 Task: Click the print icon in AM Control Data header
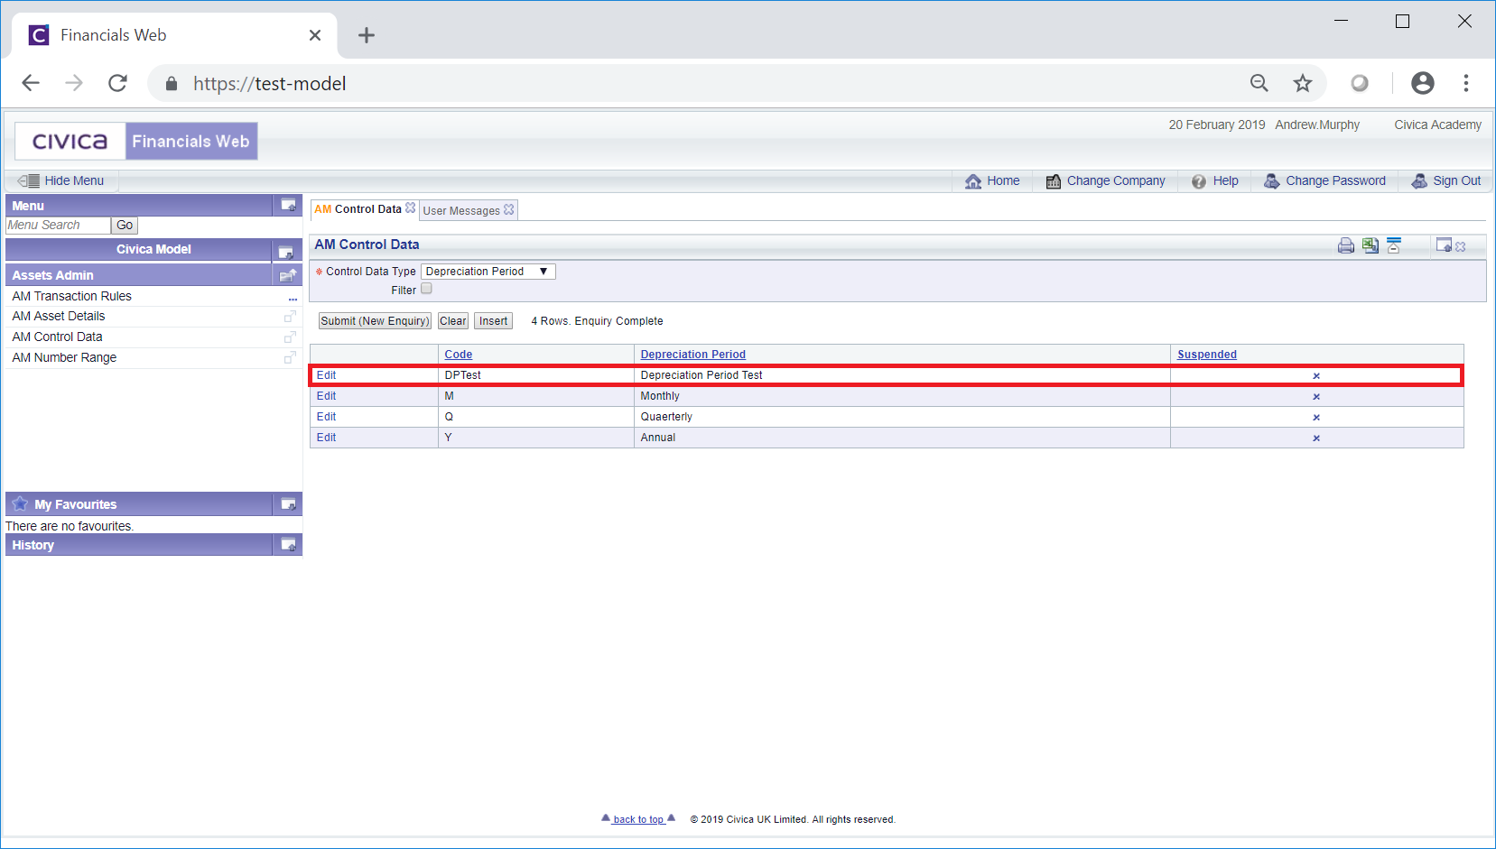coord(1345,245)
